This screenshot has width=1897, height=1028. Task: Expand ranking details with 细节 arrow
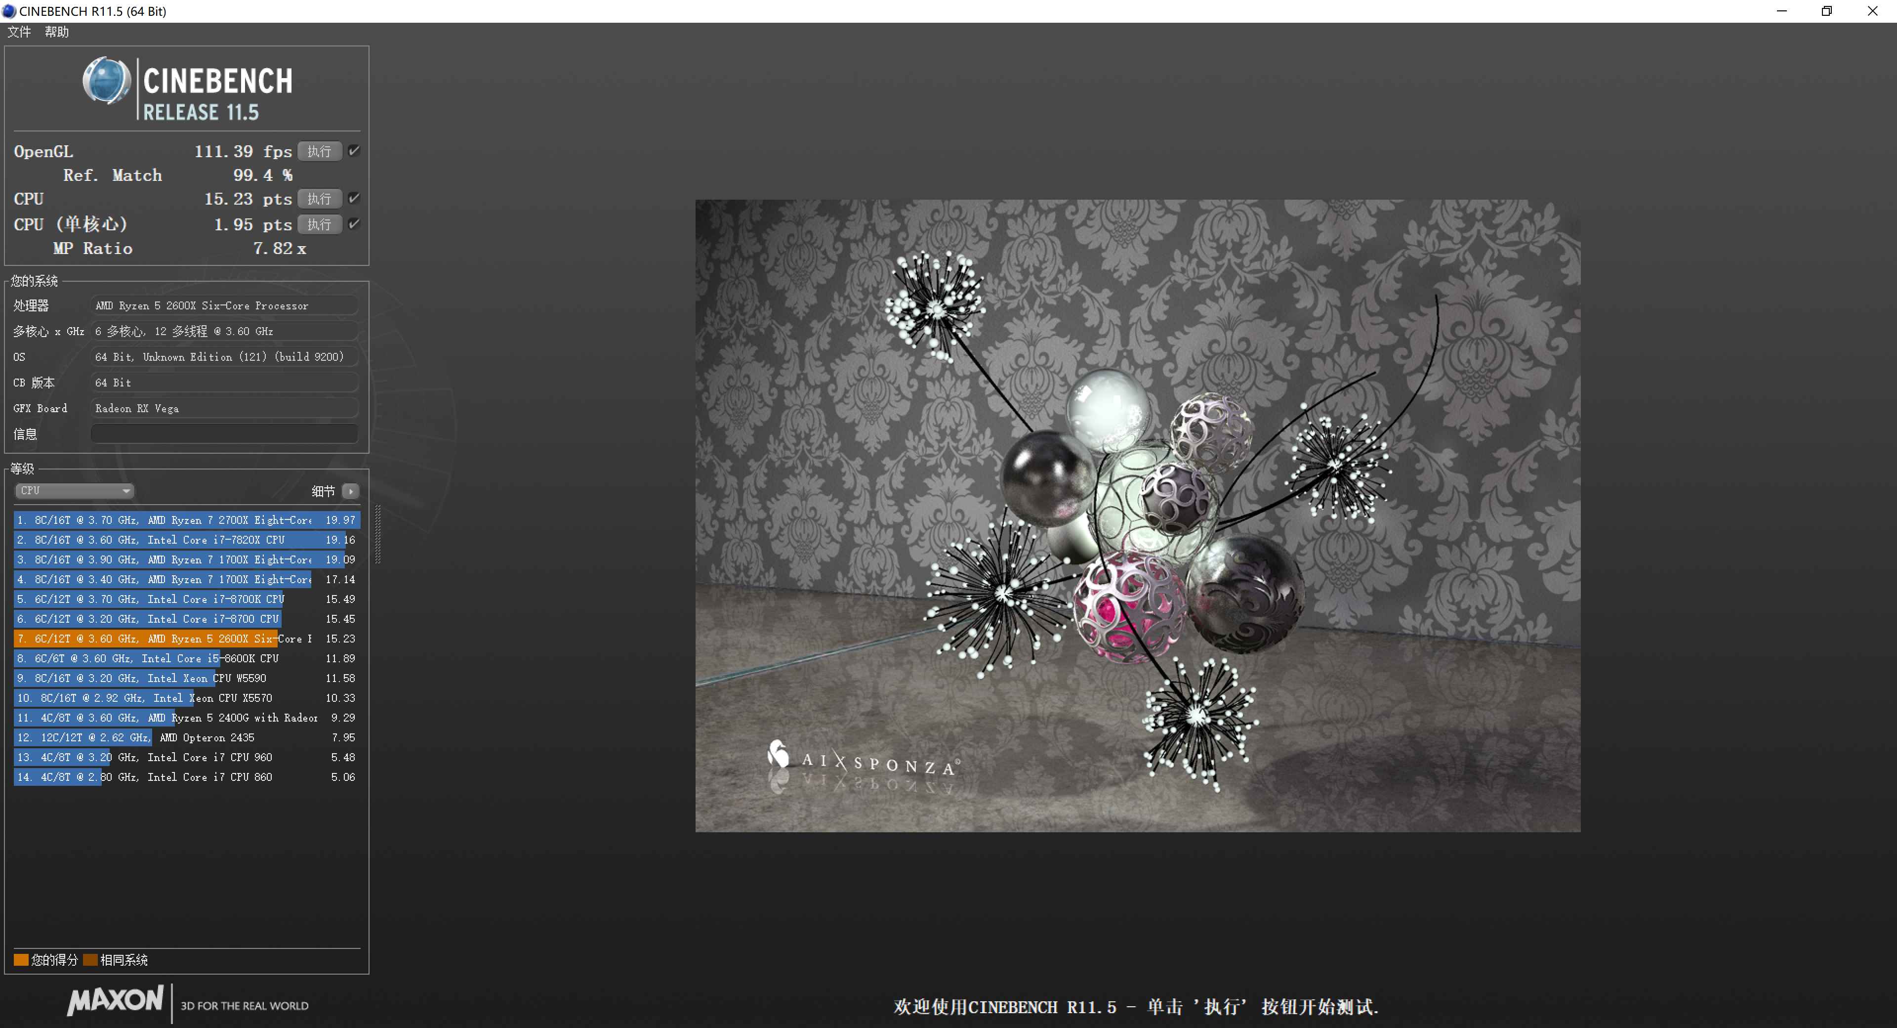pyautogui.click(x=351, y=491)
